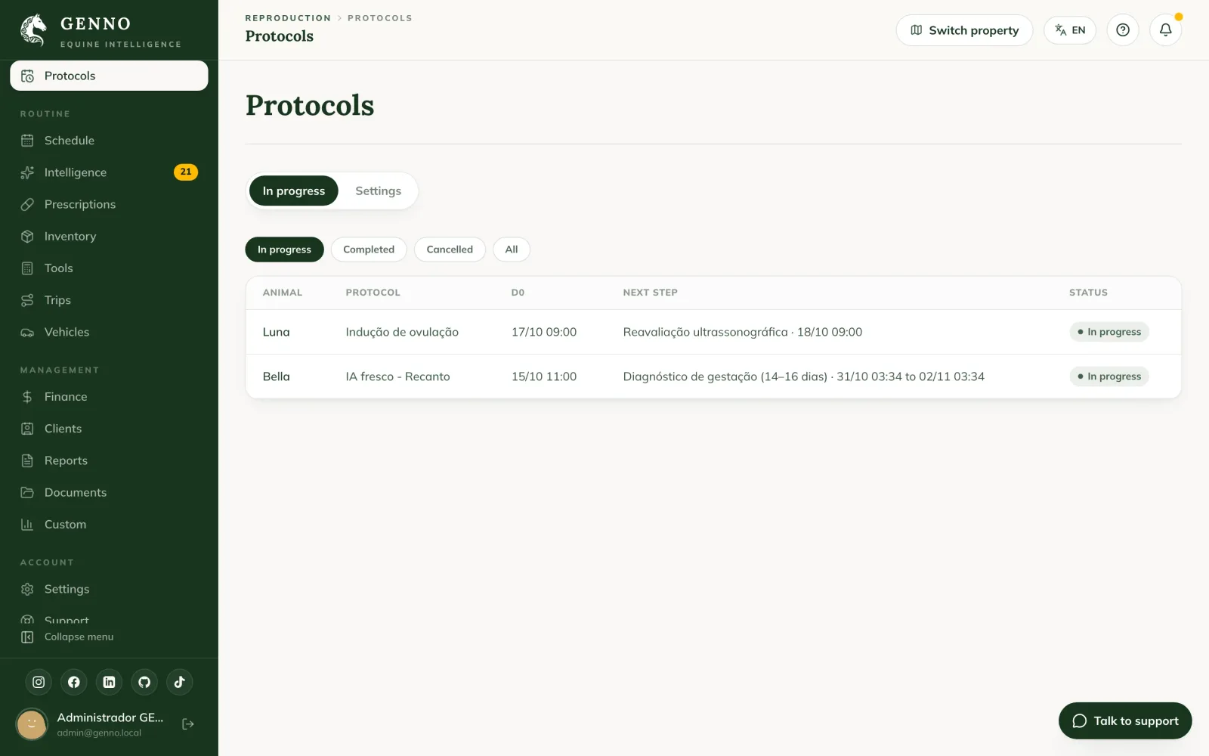Open Clients in sidebar
Image resolution: width=1209 pixels, height=756 pixels.
(109, 429)
